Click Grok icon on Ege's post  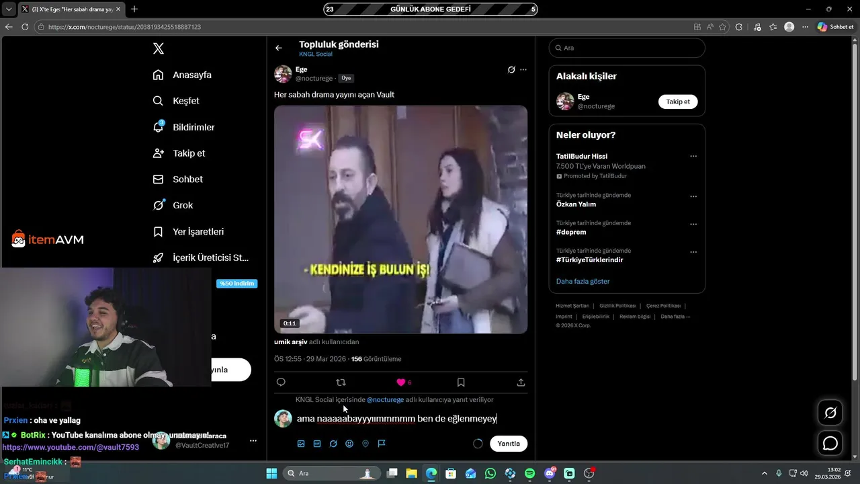coord(511,70)
